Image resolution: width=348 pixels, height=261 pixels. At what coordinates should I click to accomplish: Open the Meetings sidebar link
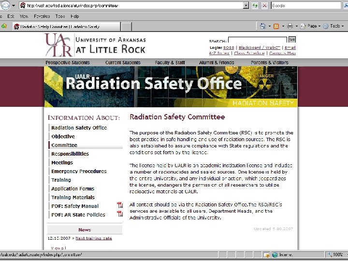62,162
